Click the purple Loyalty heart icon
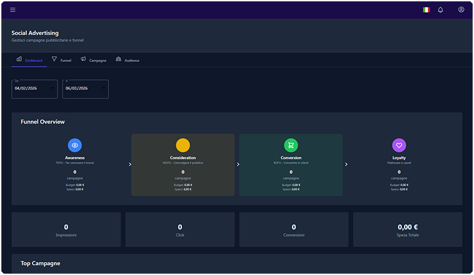Image resolution: width=474 pixels, height=275 pixels. click(399, 145)
